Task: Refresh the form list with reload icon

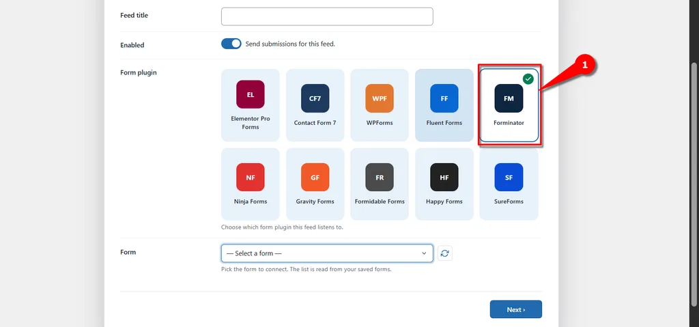Action: pos(445,253)
